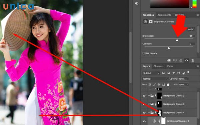Switch to the Properties tab
The height and width of the screenshot is (125, 200).
pos(148,15)
